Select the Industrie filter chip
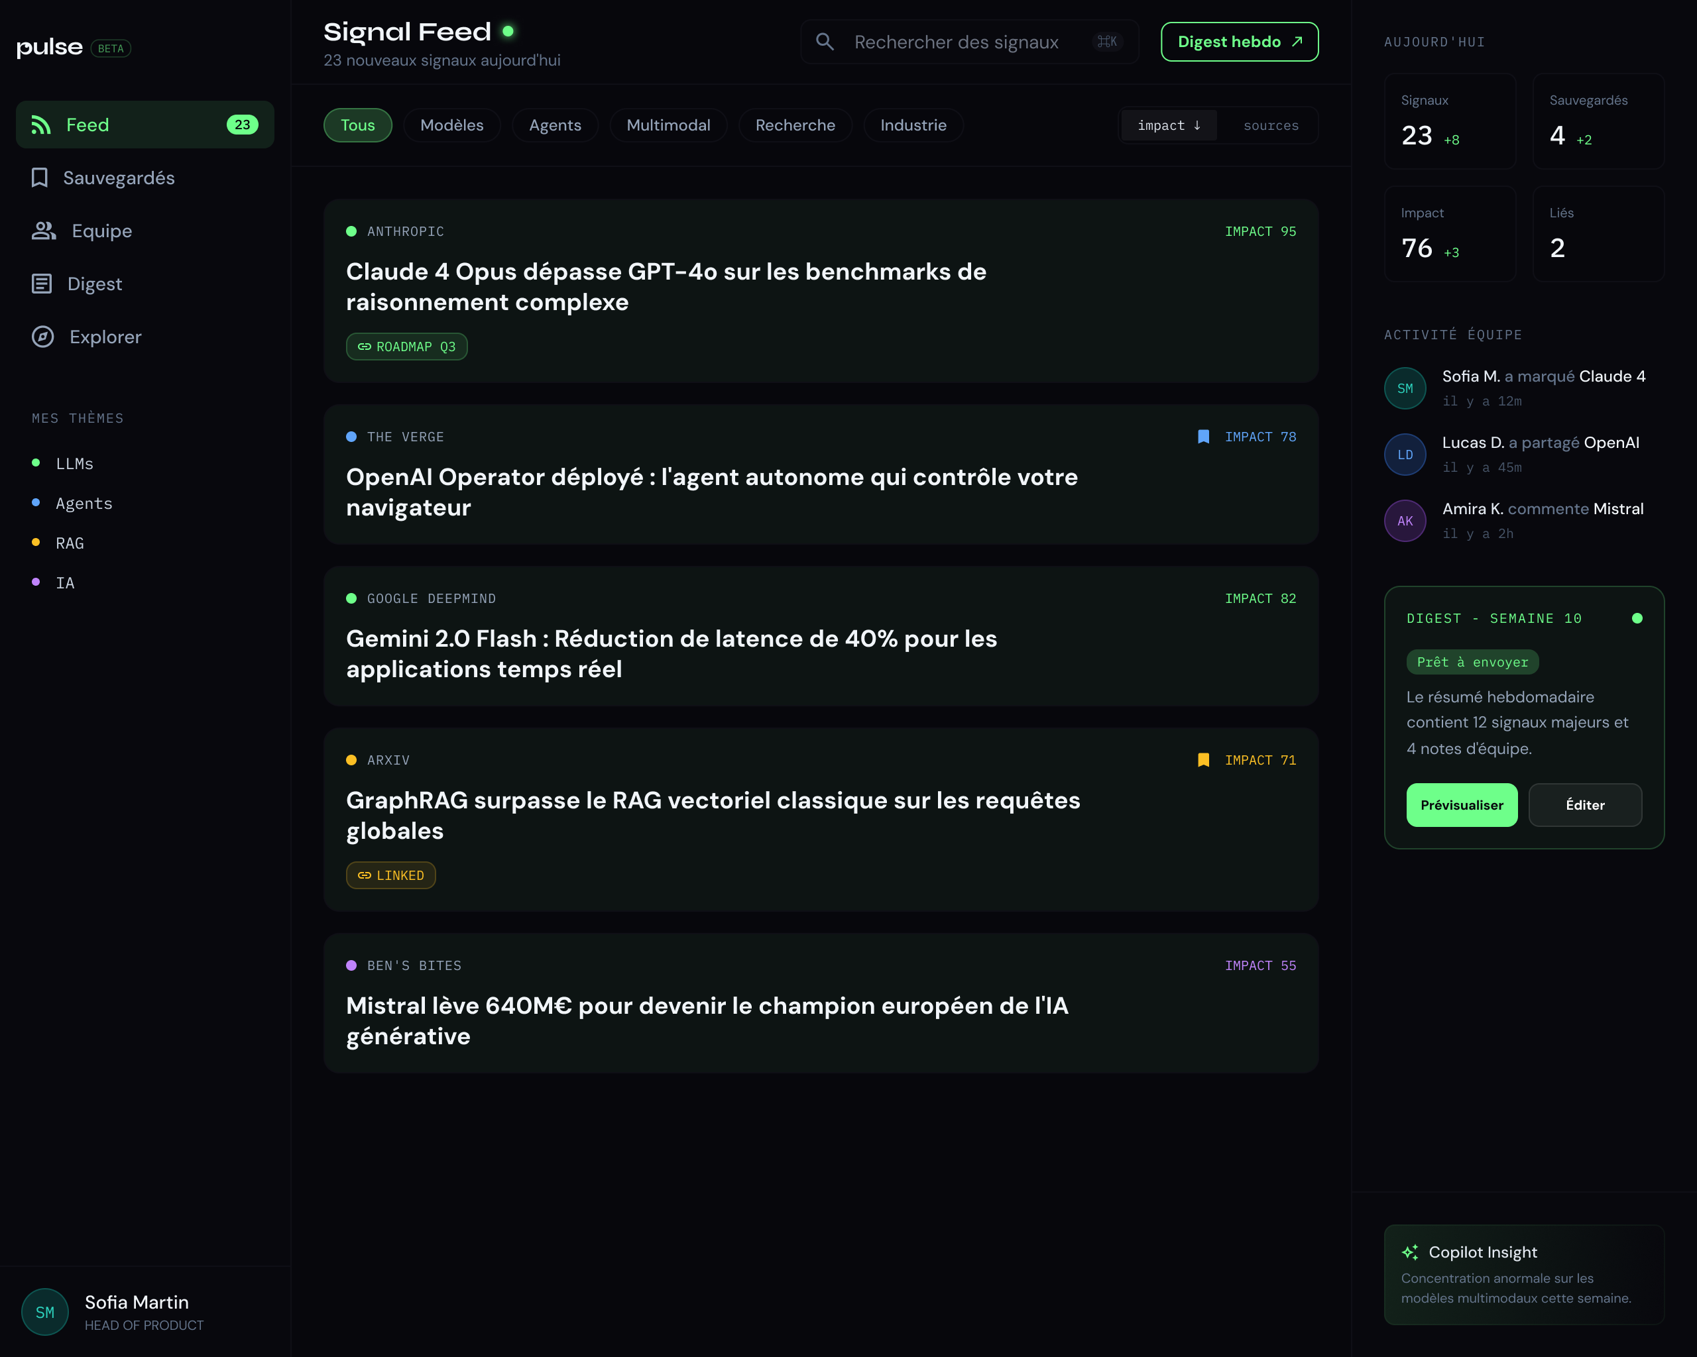1697x1357 pixels. click(913, 125)
